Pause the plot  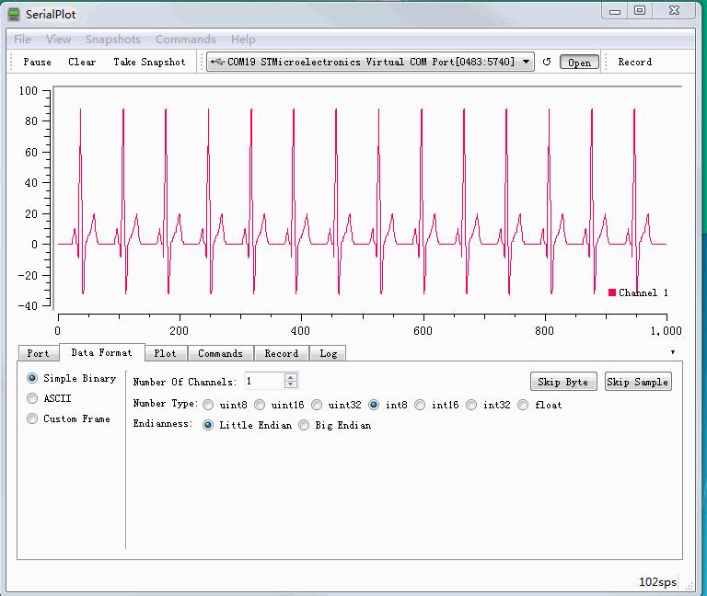(x=37, y=63)
